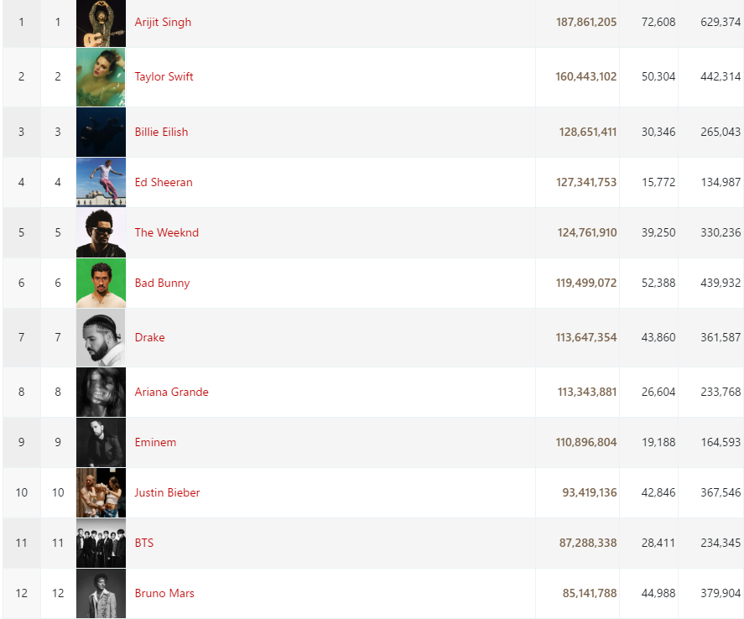The height and width of the screenshot is (619, 744).
Task: Open the Bad Bunny artist link
Action: click(162, 283)
